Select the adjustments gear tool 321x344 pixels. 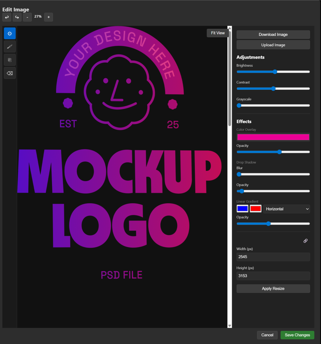tap(10, 33)
